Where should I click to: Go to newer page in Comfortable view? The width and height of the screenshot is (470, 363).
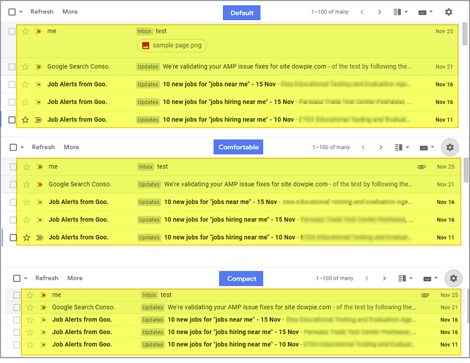click(363, 148)
